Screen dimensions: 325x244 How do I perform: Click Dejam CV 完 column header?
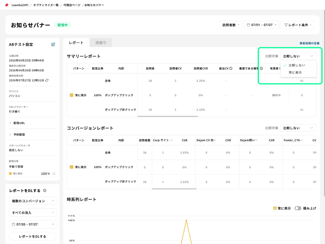point(206,140)
